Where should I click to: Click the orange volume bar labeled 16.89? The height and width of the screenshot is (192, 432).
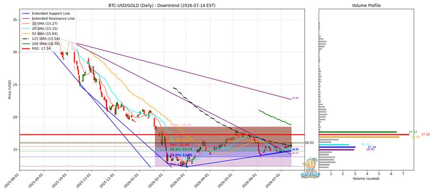(359, 137)
